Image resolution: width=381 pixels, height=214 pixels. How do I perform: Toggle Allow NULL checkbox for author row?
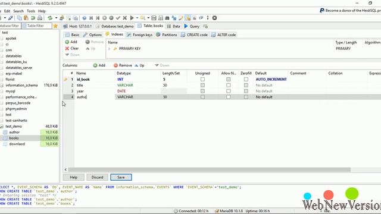click(229, 97)
